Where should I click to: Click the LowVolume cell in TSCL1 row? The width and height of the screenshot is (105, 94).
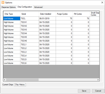click(x=12, y=44)
